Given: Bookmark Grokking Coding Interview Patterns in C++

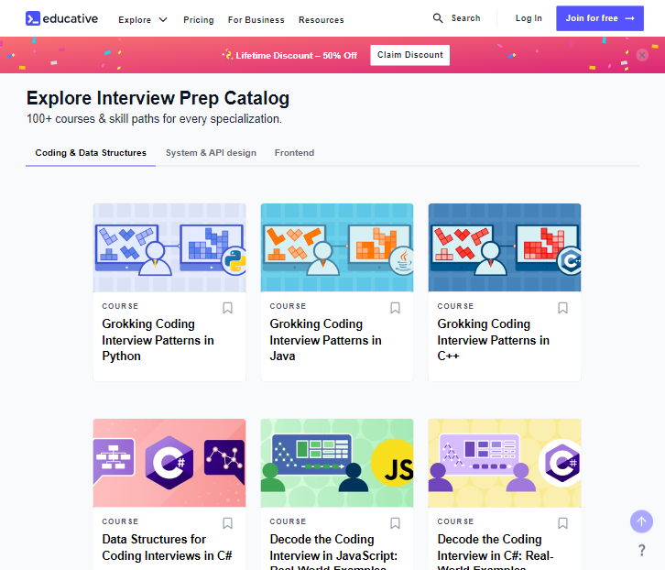Looking at the screenshot, I should [x=563, y=308].
